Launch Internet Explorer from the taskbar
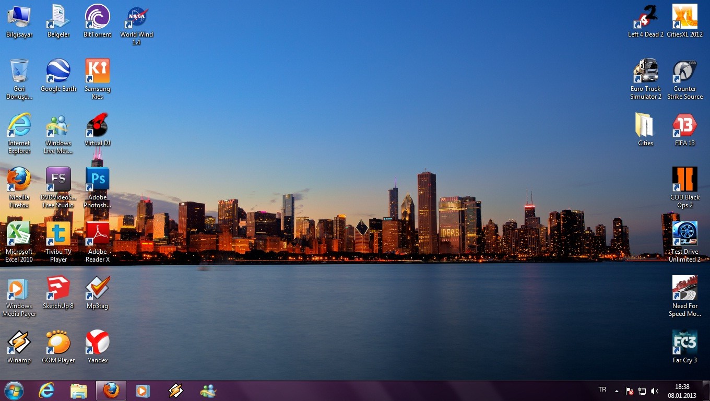 point(46,391)
